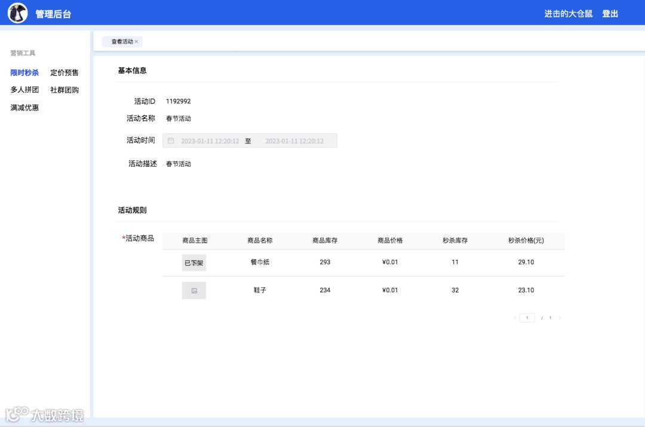Click 管理后台 title in header

(54, 14)
